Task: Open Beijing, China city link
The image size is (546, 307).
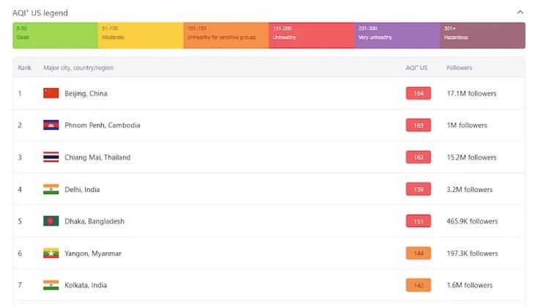Action: coord(86,94)
